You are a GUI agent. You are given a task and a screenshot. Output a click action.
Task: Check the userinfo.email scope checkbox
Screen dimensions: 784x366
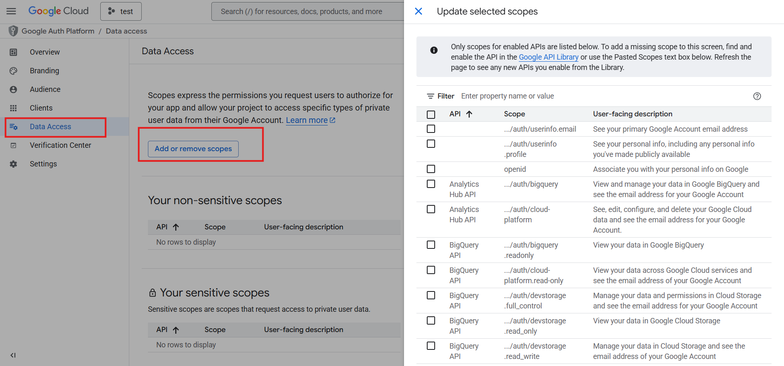(431, 129)
